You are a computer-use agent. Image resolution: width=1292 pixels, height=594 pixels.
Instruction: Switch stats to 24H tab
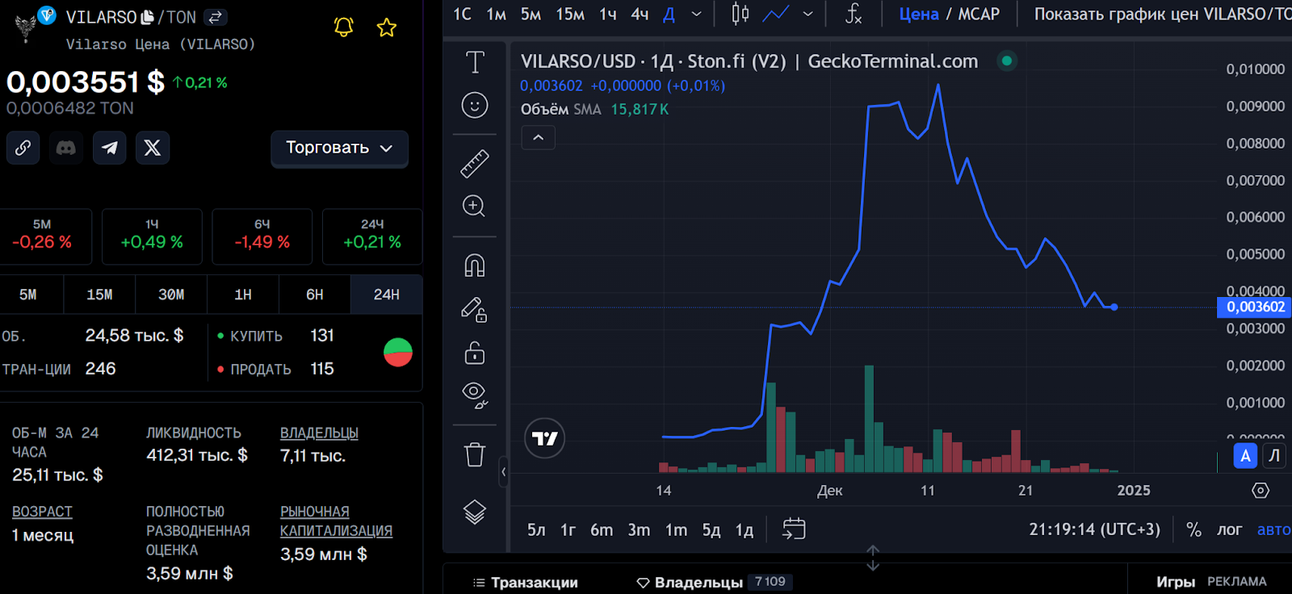(387, 295)
